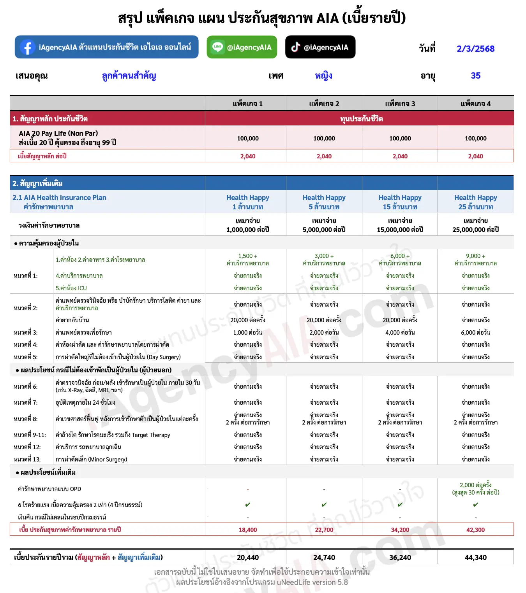Enable the checkmark under แพ็คเกจ 2 for critical illness
The height and width of the screenshot is (593, 526).
click(x=324, y=505)
